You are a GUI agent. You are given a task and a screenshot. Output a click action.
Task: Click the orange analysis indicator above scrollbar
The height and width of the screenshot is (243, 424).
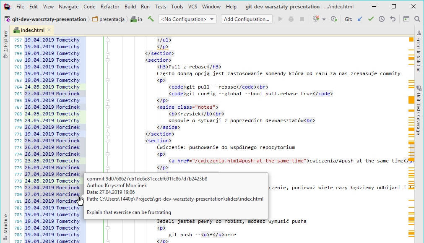pos(411,39)
